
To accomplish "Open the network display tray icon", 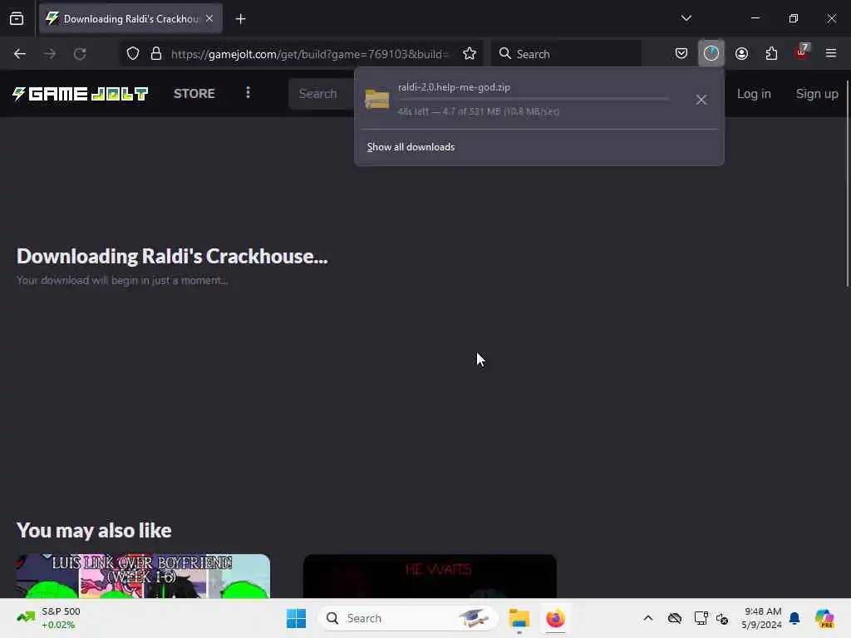I will 701,618.
